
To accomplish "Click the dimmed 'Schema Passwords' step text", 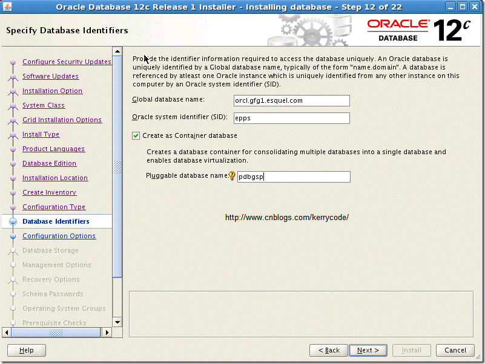I will pos(53,294).
